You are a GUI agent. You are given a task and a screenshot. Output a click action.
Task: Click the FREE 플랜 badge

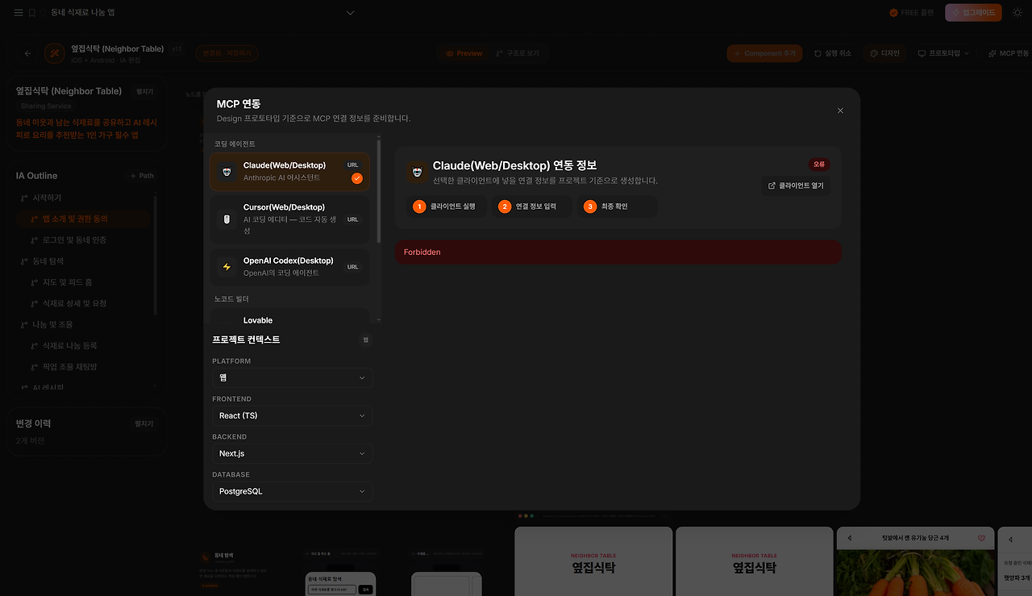(911, 13)
